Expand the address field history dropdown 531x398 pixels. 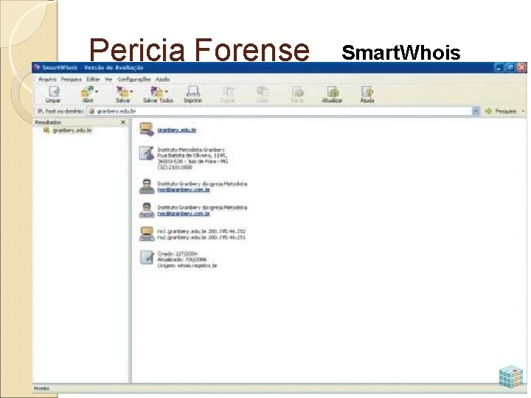[476, 111]
